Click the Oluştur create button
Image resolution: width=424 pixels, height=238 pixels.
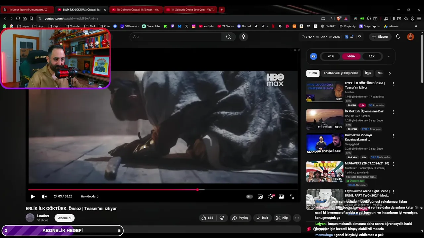click(x=380, y=37)
